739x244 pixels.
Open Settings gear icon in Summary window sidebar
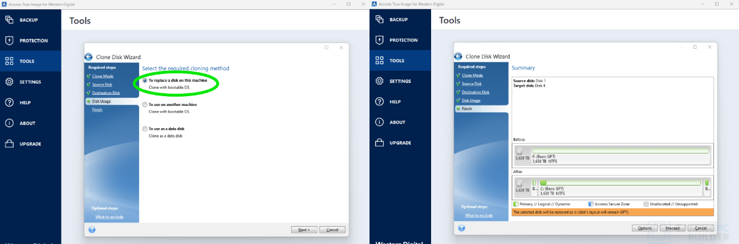379,81
